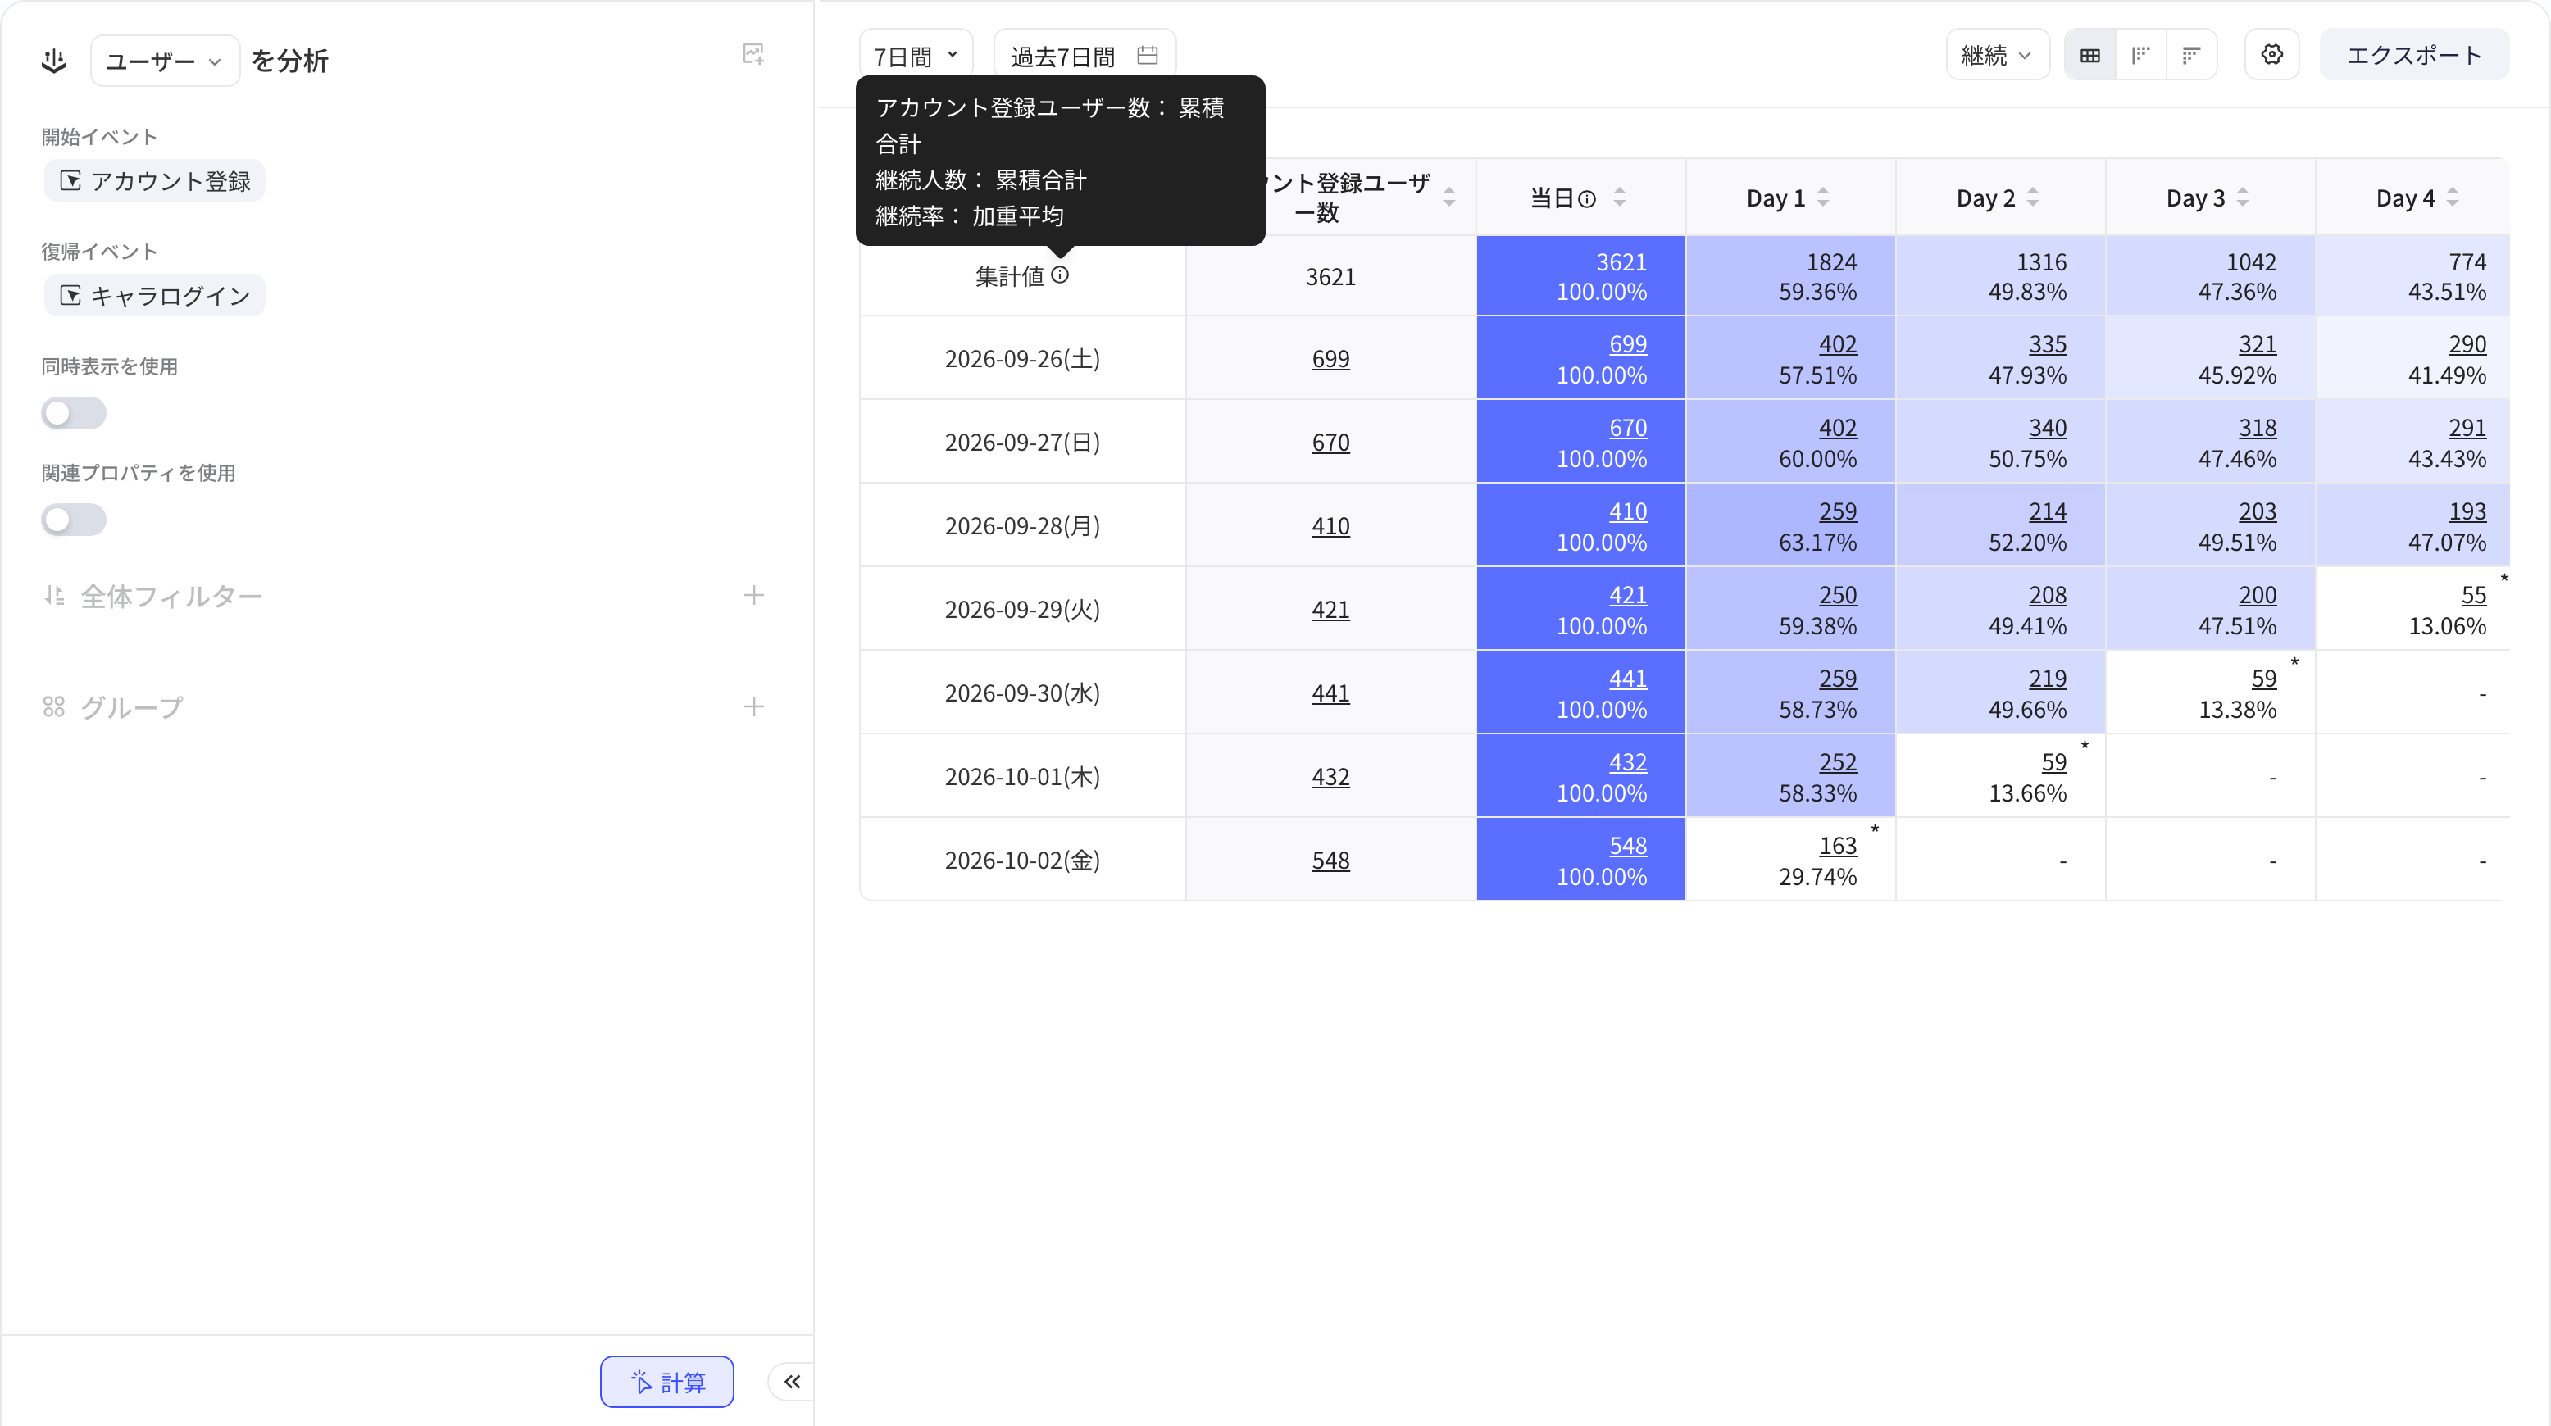Click the retention analysis logo icon
The height and width of the screenshot is (1426, 2551).
click(x=54, y=61)
